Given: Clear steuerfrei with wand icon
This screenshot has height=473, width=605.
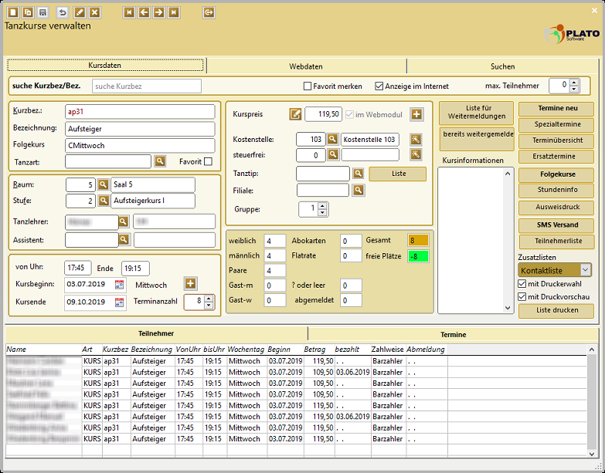Looking at the screenshot, I should 416,155.
